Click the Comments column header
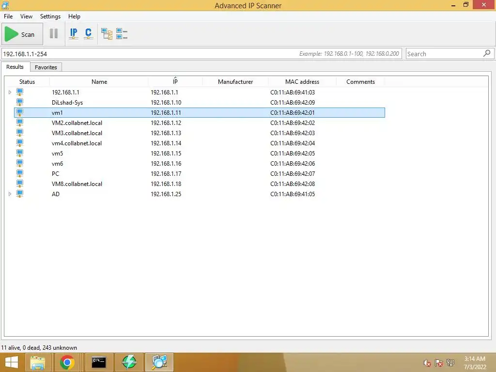Viewport: 496px width, 372px height. (360, 81)
